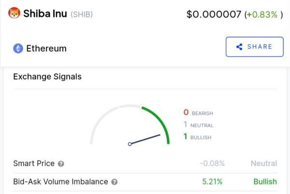The width and height of the screenshot is (290, 194).
Task: Open Bid-Ask Volume Imbalance help icon
Action: point(114,182)
